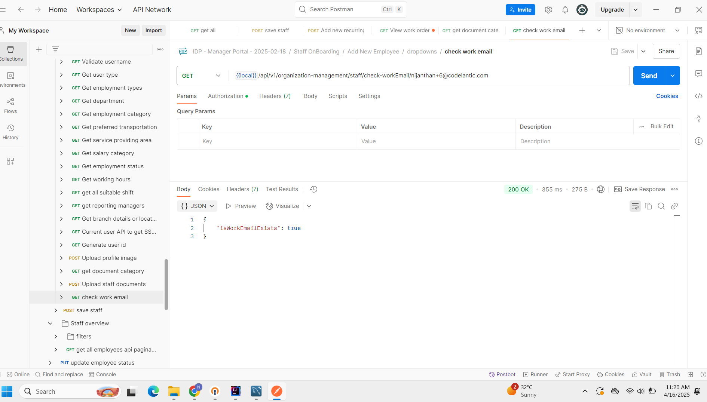Open the response three-dot options menu
The image size is (707, 402).
click(x=674, y=189)
